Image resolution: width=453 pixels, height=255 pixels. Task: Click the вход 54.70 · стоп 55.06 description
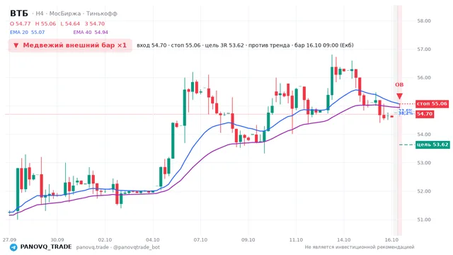[x=245, y=45]
